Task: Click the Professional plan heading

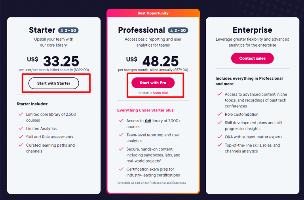Action: coord(141,30)
